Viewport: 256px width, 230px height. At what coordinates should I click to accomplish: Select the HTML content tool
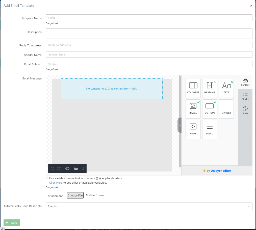(193, 129)
